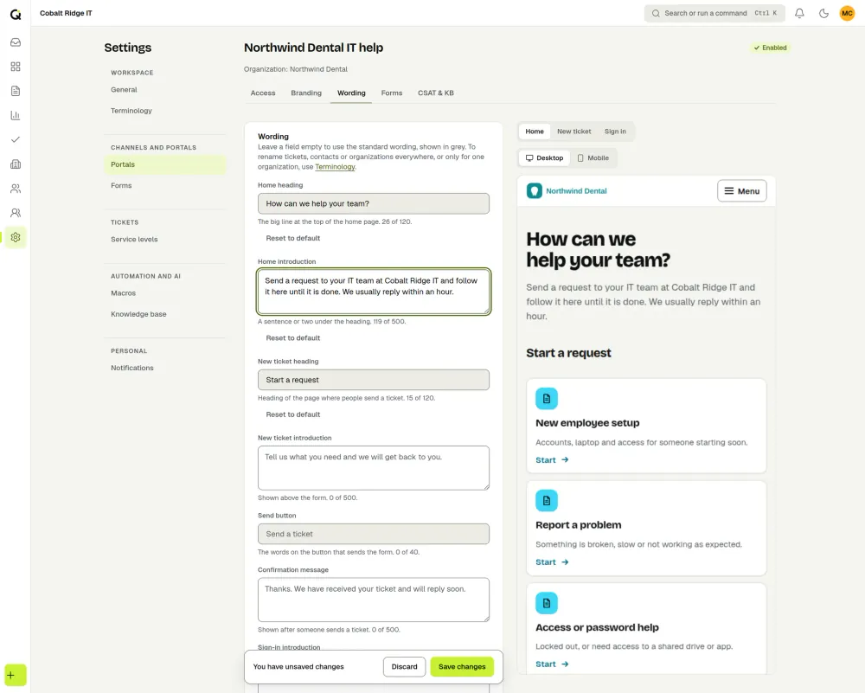Click the green plus create button
Screen dimensions: 865x693
click(x=16, y=676)
